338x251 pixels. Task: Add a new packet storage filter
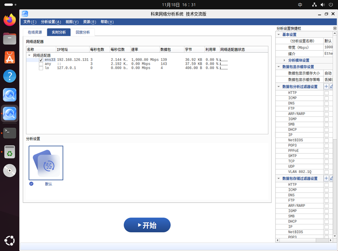(x=326, y=178)
